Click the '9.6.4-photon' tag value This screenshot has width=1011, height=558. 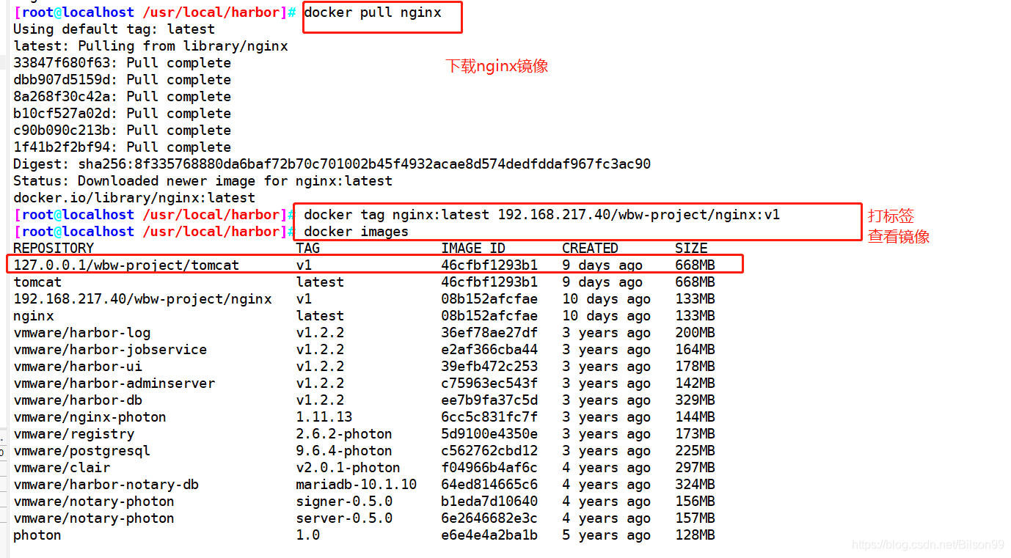pyautogui.click(x=344, y=451)
